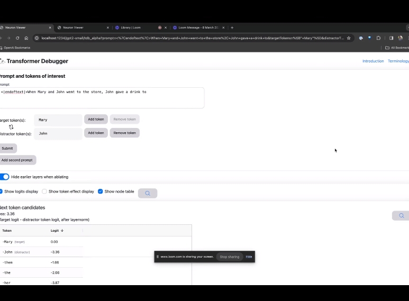Switch to the first Neuron Viewer tab

(x=26, y=28)
